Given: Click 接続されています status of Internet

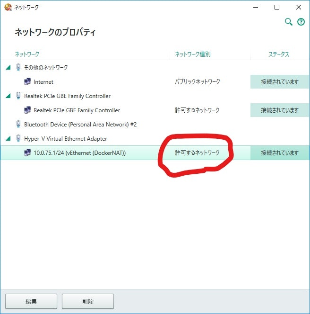Looking at the screenshot, I should (280, 81).
